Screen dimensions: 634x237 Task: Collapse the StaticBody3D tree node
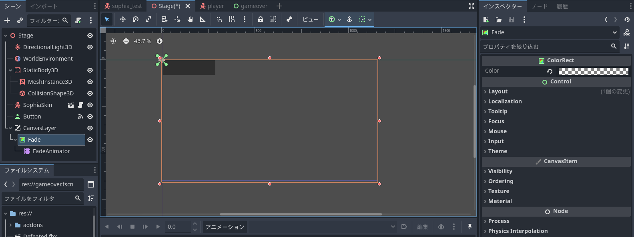point(10,70)
